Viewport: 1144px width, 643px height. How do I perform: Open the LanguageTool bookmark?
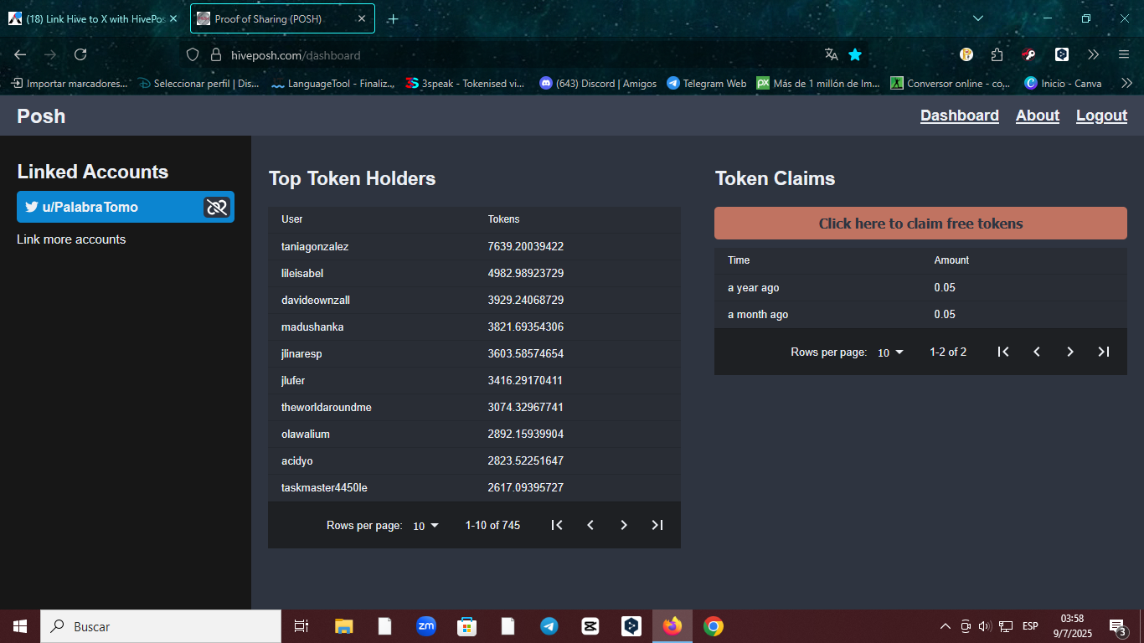tap(332, 83)
